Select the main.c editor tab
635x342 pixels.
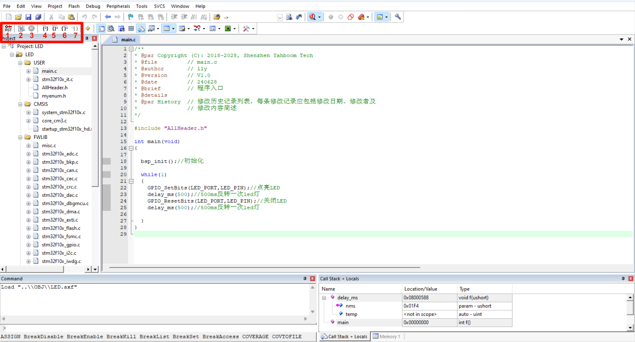(124, 40)
